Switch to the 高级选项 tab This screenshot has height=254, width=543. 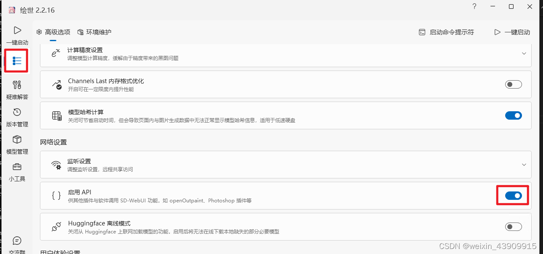tap(53, 32)
